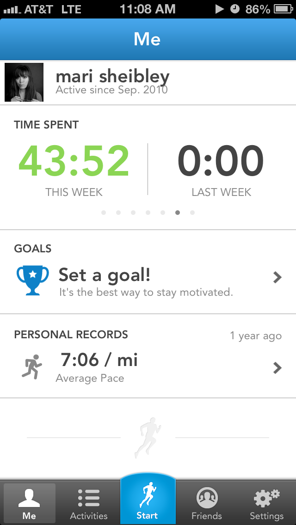Screen dimensions: 296x525
Task: Tap the Set a goal! text
Action: coord(105,275)
